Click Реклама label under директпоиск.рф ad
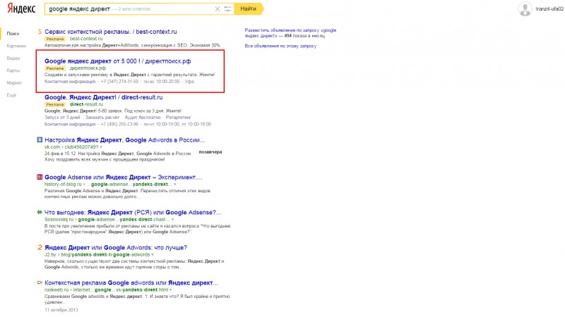 (x=55, y=68)
